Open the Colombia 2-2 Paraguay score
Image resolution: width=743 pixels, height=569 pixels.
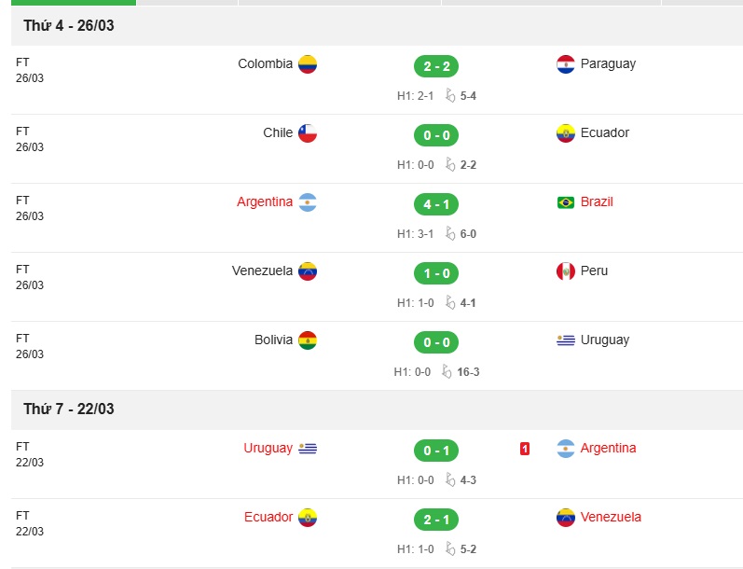click(436, 66)
